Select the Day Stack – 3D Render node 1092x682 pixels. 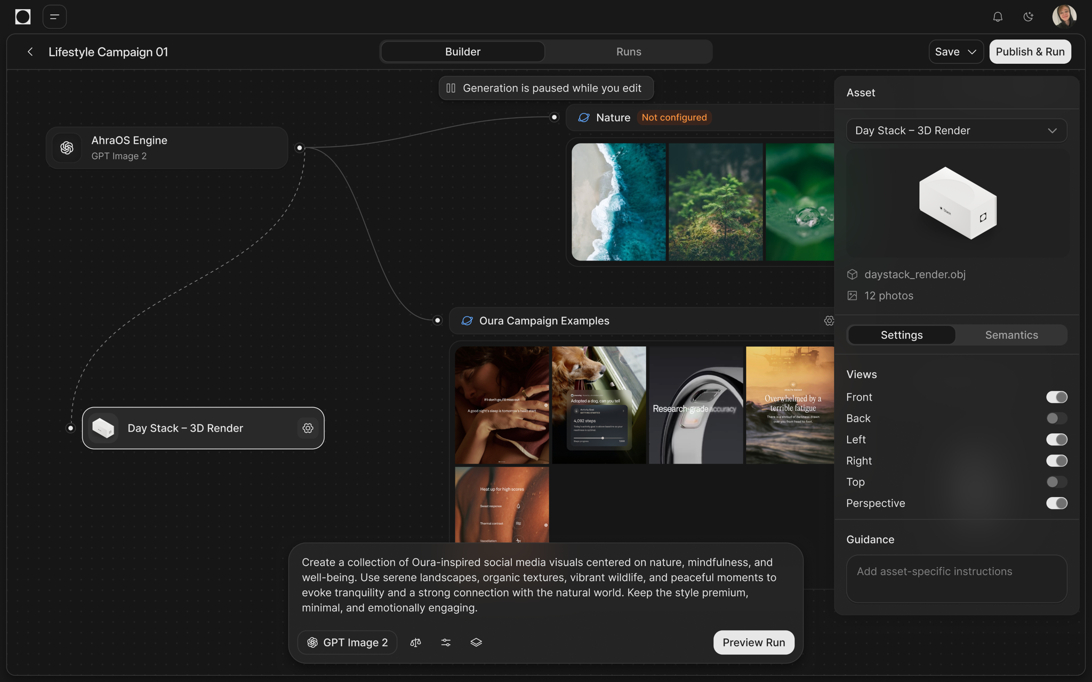[x=203, y=428]
